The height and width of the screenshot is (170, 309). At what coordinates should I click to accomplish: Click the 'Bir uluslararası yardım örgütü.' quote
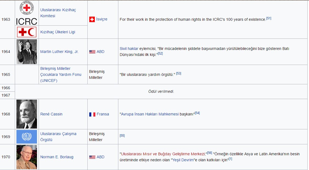147,74
